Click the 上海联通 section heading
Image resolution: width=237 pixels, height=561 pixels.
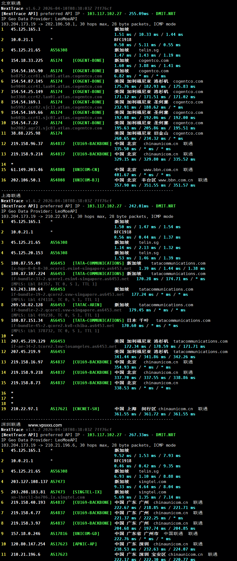tap(11, 196)
